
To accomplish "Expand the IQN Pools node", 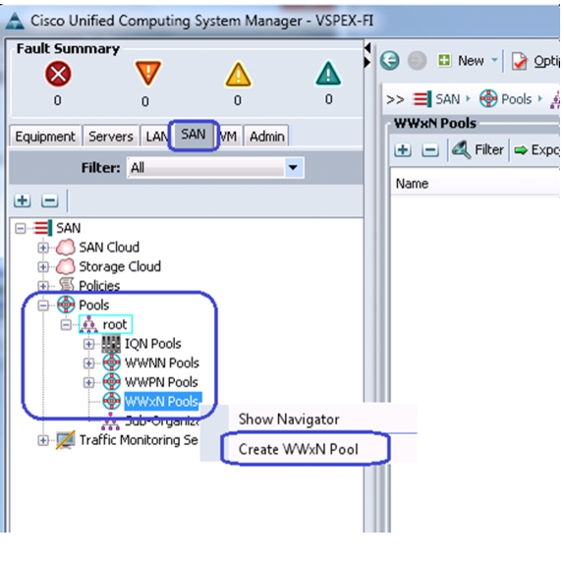I will [x=88, y=344].
